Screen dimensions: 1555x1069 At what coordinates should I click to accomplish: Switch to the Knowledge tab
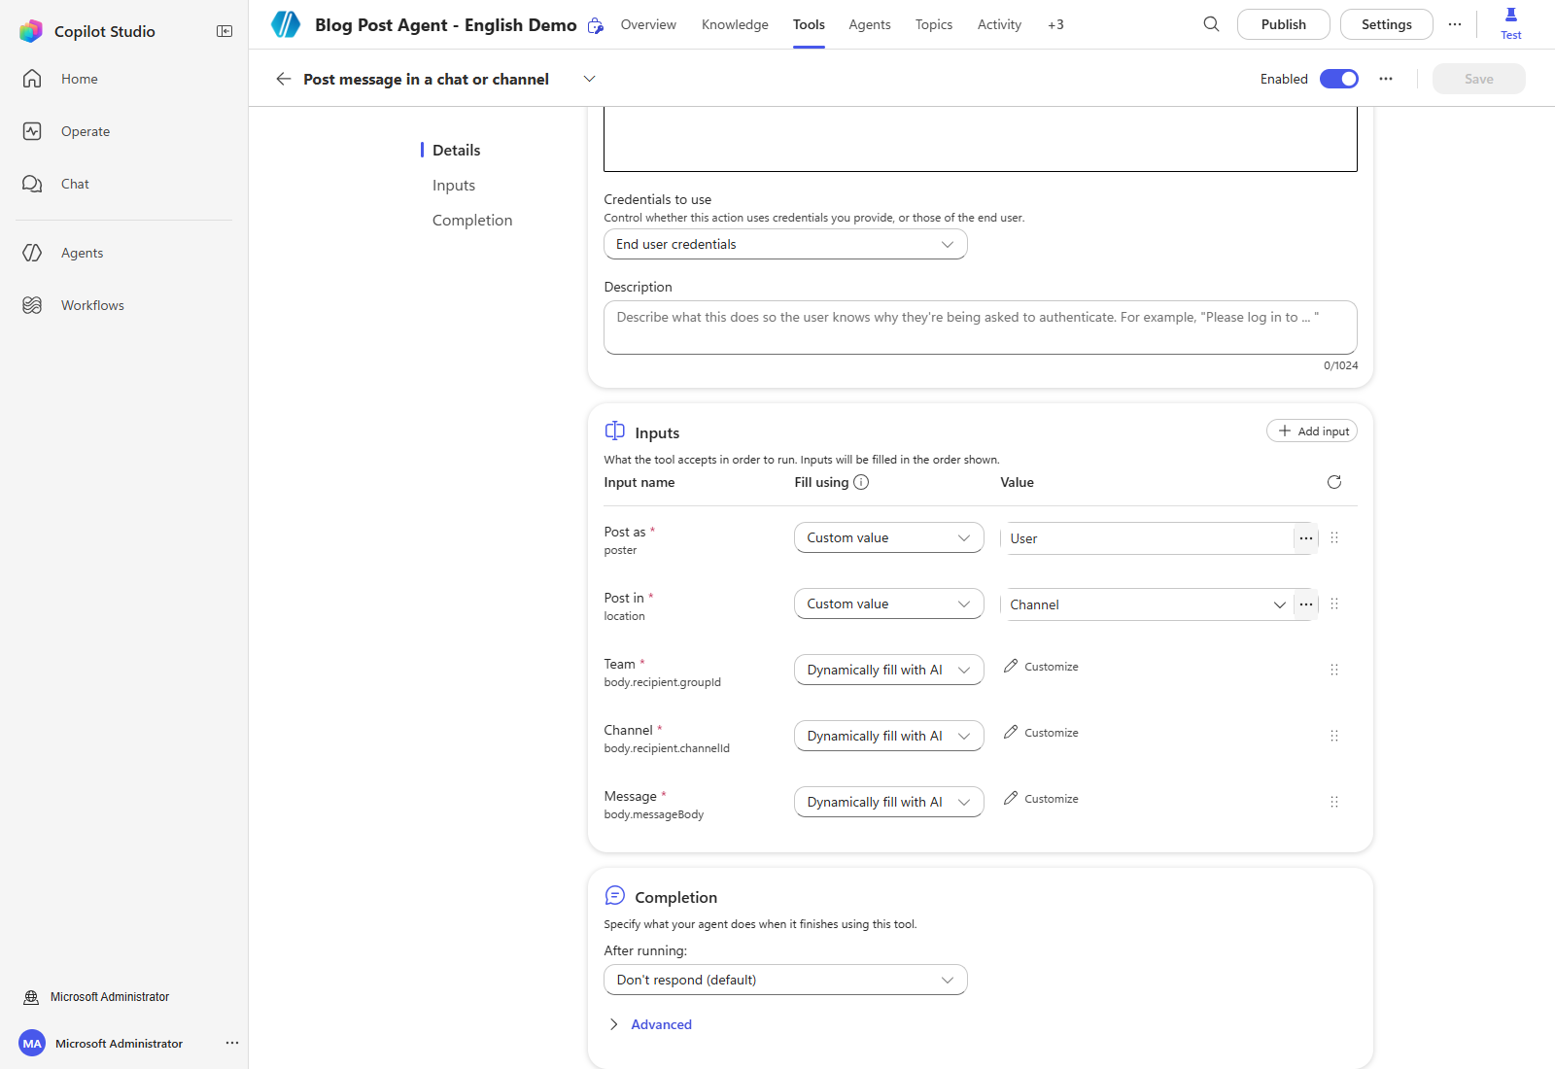click(x=735, y=24)
